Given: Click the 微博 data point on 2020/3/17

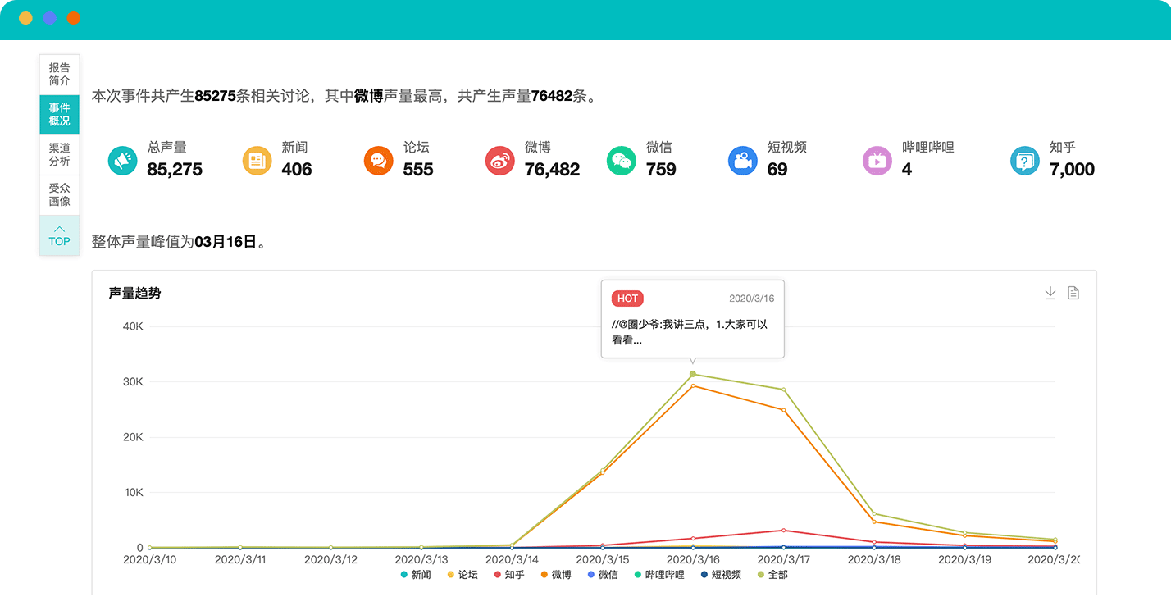Looking at the screenshot, I should pos(783,410).
